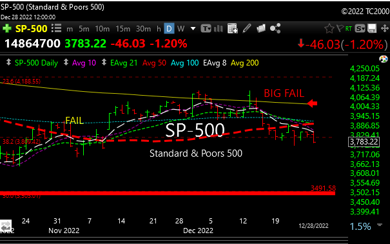Image resolution: width=390 pixels, height=244 pixels.
Task: Open the color palette icon above price scale
Action: click(x=384, y=60)
